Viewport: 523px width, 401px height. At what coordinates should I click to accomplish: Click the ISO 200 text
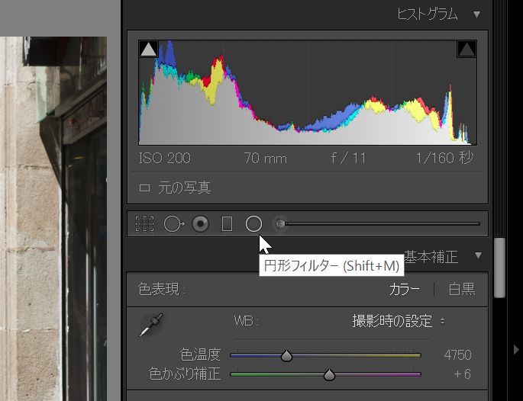[x=164, y=158]
